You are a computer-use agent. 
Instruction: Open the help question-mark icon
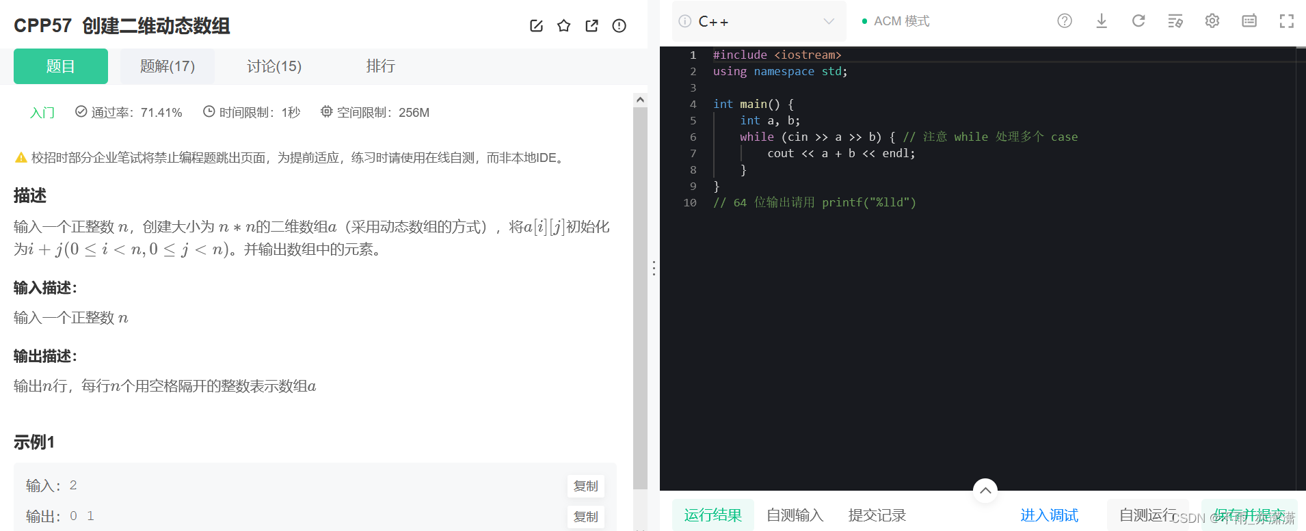(1065, 21)
